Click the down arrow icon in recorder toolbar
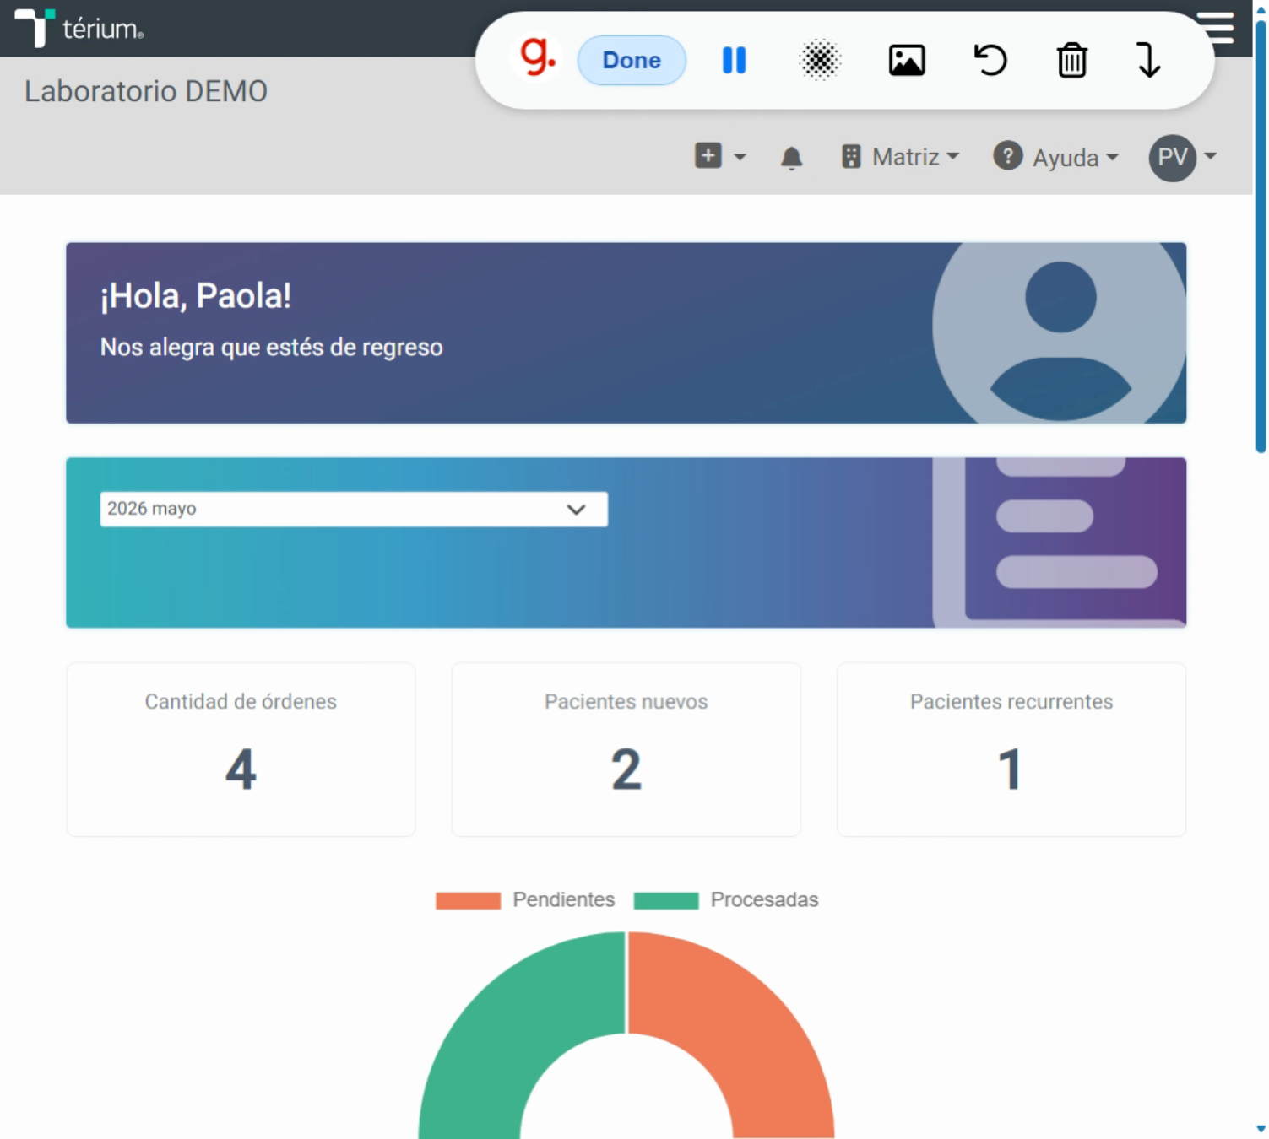The width and height of the screenshot is (1269, 1139). [x=1148, y=60]
